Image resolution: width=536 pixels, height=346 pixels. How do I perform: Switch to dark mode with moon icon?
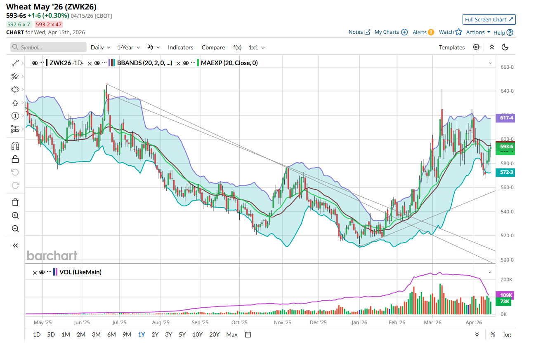click(x=505, y=47)
